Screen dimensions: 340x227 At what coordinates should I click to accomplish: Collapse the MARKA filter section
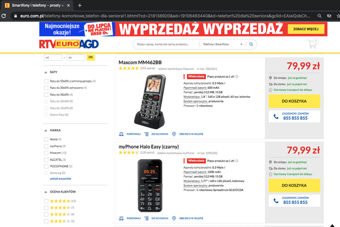(46, 130)
